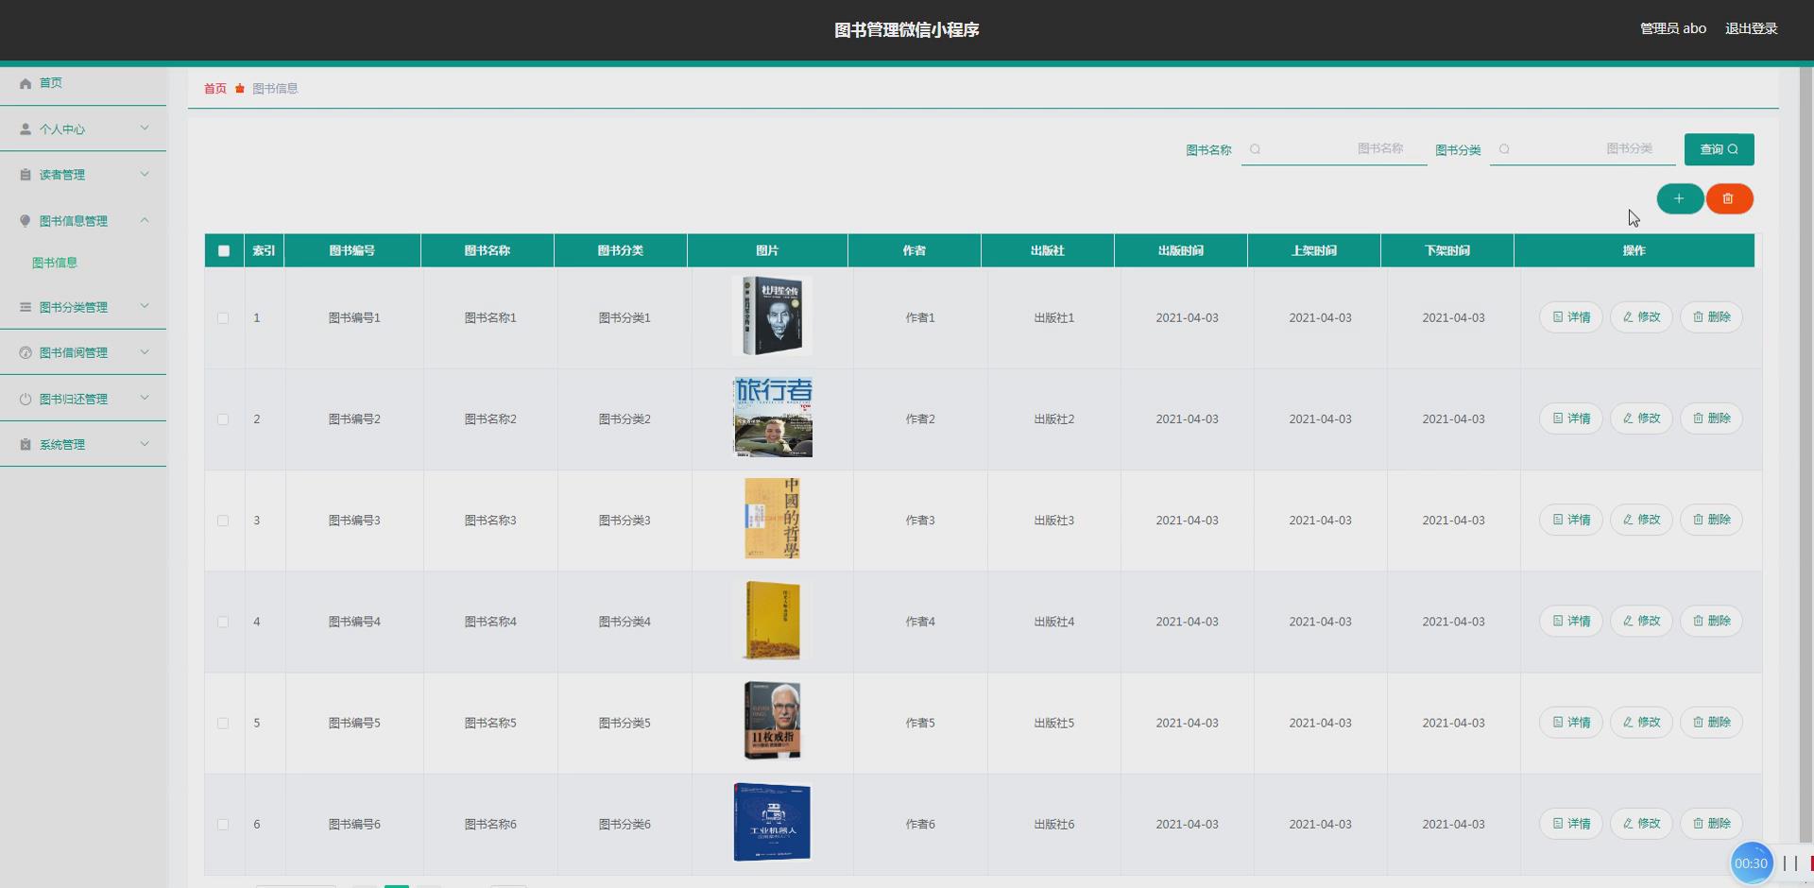Click the icon beside 图书借阅管理
Screen dimensions: 1814x888
26,352
